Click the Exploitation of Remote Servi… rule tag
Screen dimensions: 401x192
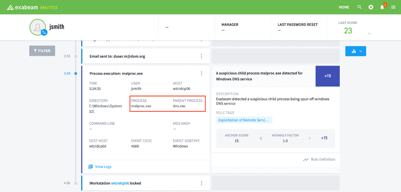tap(244, 120)
